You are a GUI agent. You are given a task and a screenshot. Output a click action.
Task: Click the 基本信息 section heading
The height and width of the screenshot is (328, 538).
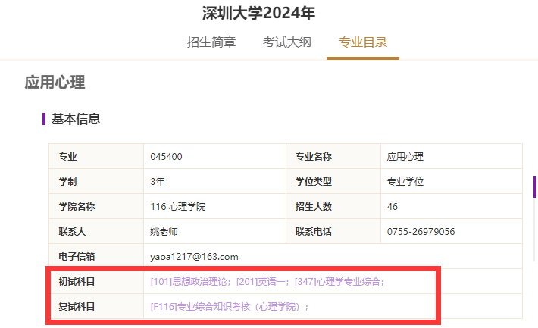(x=76, y=119)
